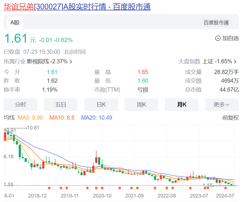
Task: Expand 影视院线 industry chevron arrow
Action: point(71,62)
